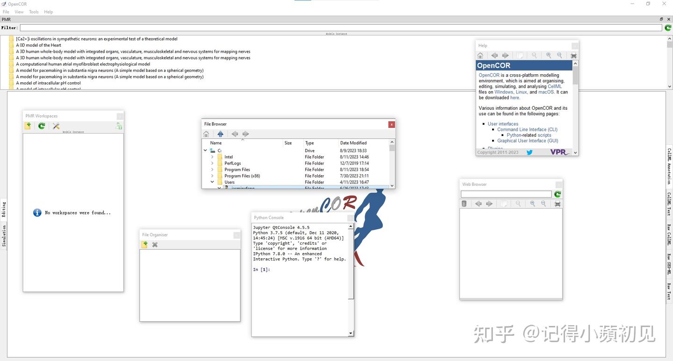Open PMR Workspaces preferences tools icon

(56, 126)
